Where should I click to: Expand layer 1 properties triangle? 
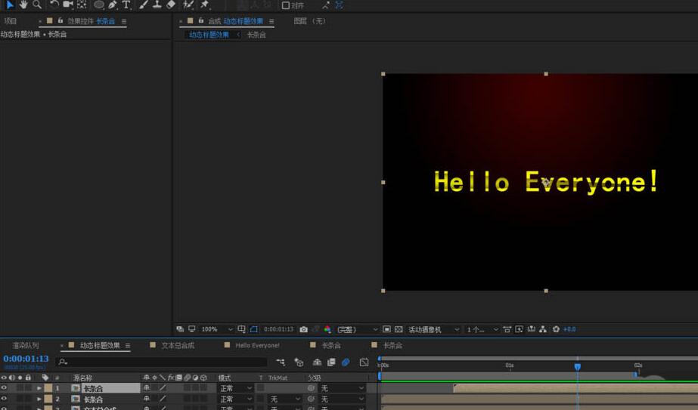pos(39,388)
